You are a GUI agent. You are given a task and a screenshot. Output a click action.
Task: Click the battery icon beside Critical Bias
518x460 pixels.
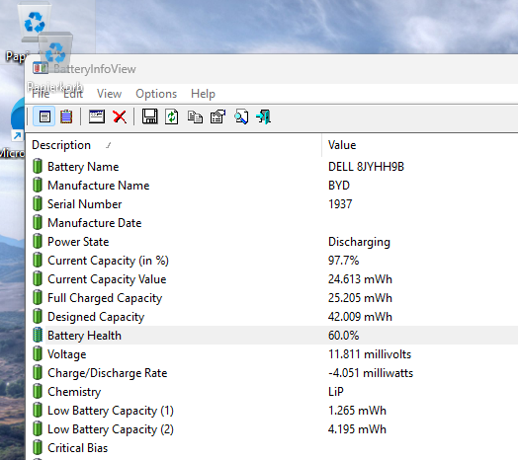(38, 448)
